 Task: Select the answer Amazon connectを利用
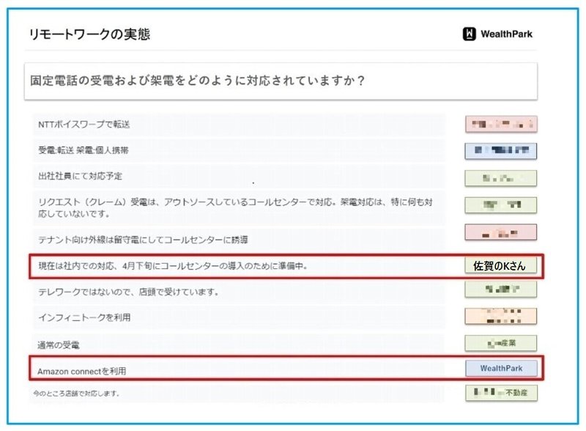[81, 371]
